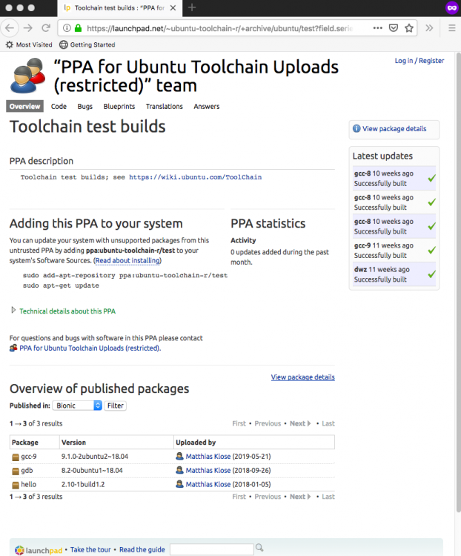Open a new browser tab
This screenshot has height=556, width=461.
tap(192, 7)
